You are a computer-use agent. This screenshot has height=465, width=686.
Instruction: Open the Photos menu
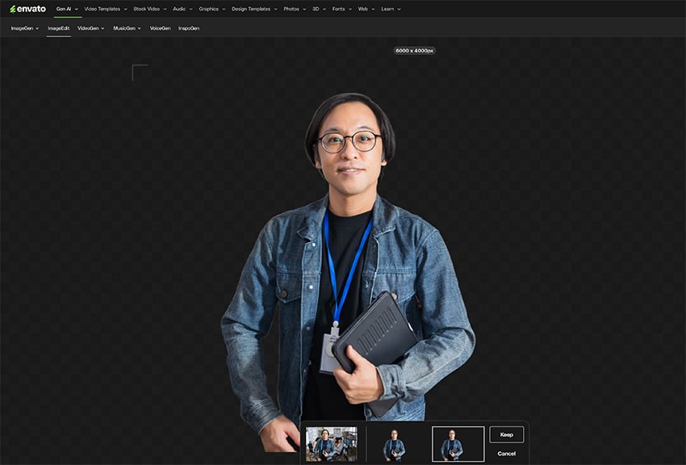pyautogui.click(x=295, y=9)
